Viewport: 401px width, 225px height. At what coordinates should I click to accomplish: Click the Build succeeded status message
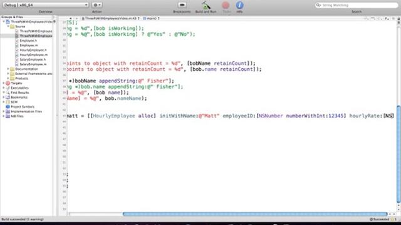click(23, 219)
